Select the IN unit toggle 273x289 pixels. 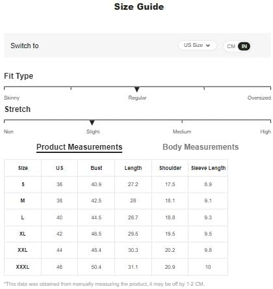244,46
